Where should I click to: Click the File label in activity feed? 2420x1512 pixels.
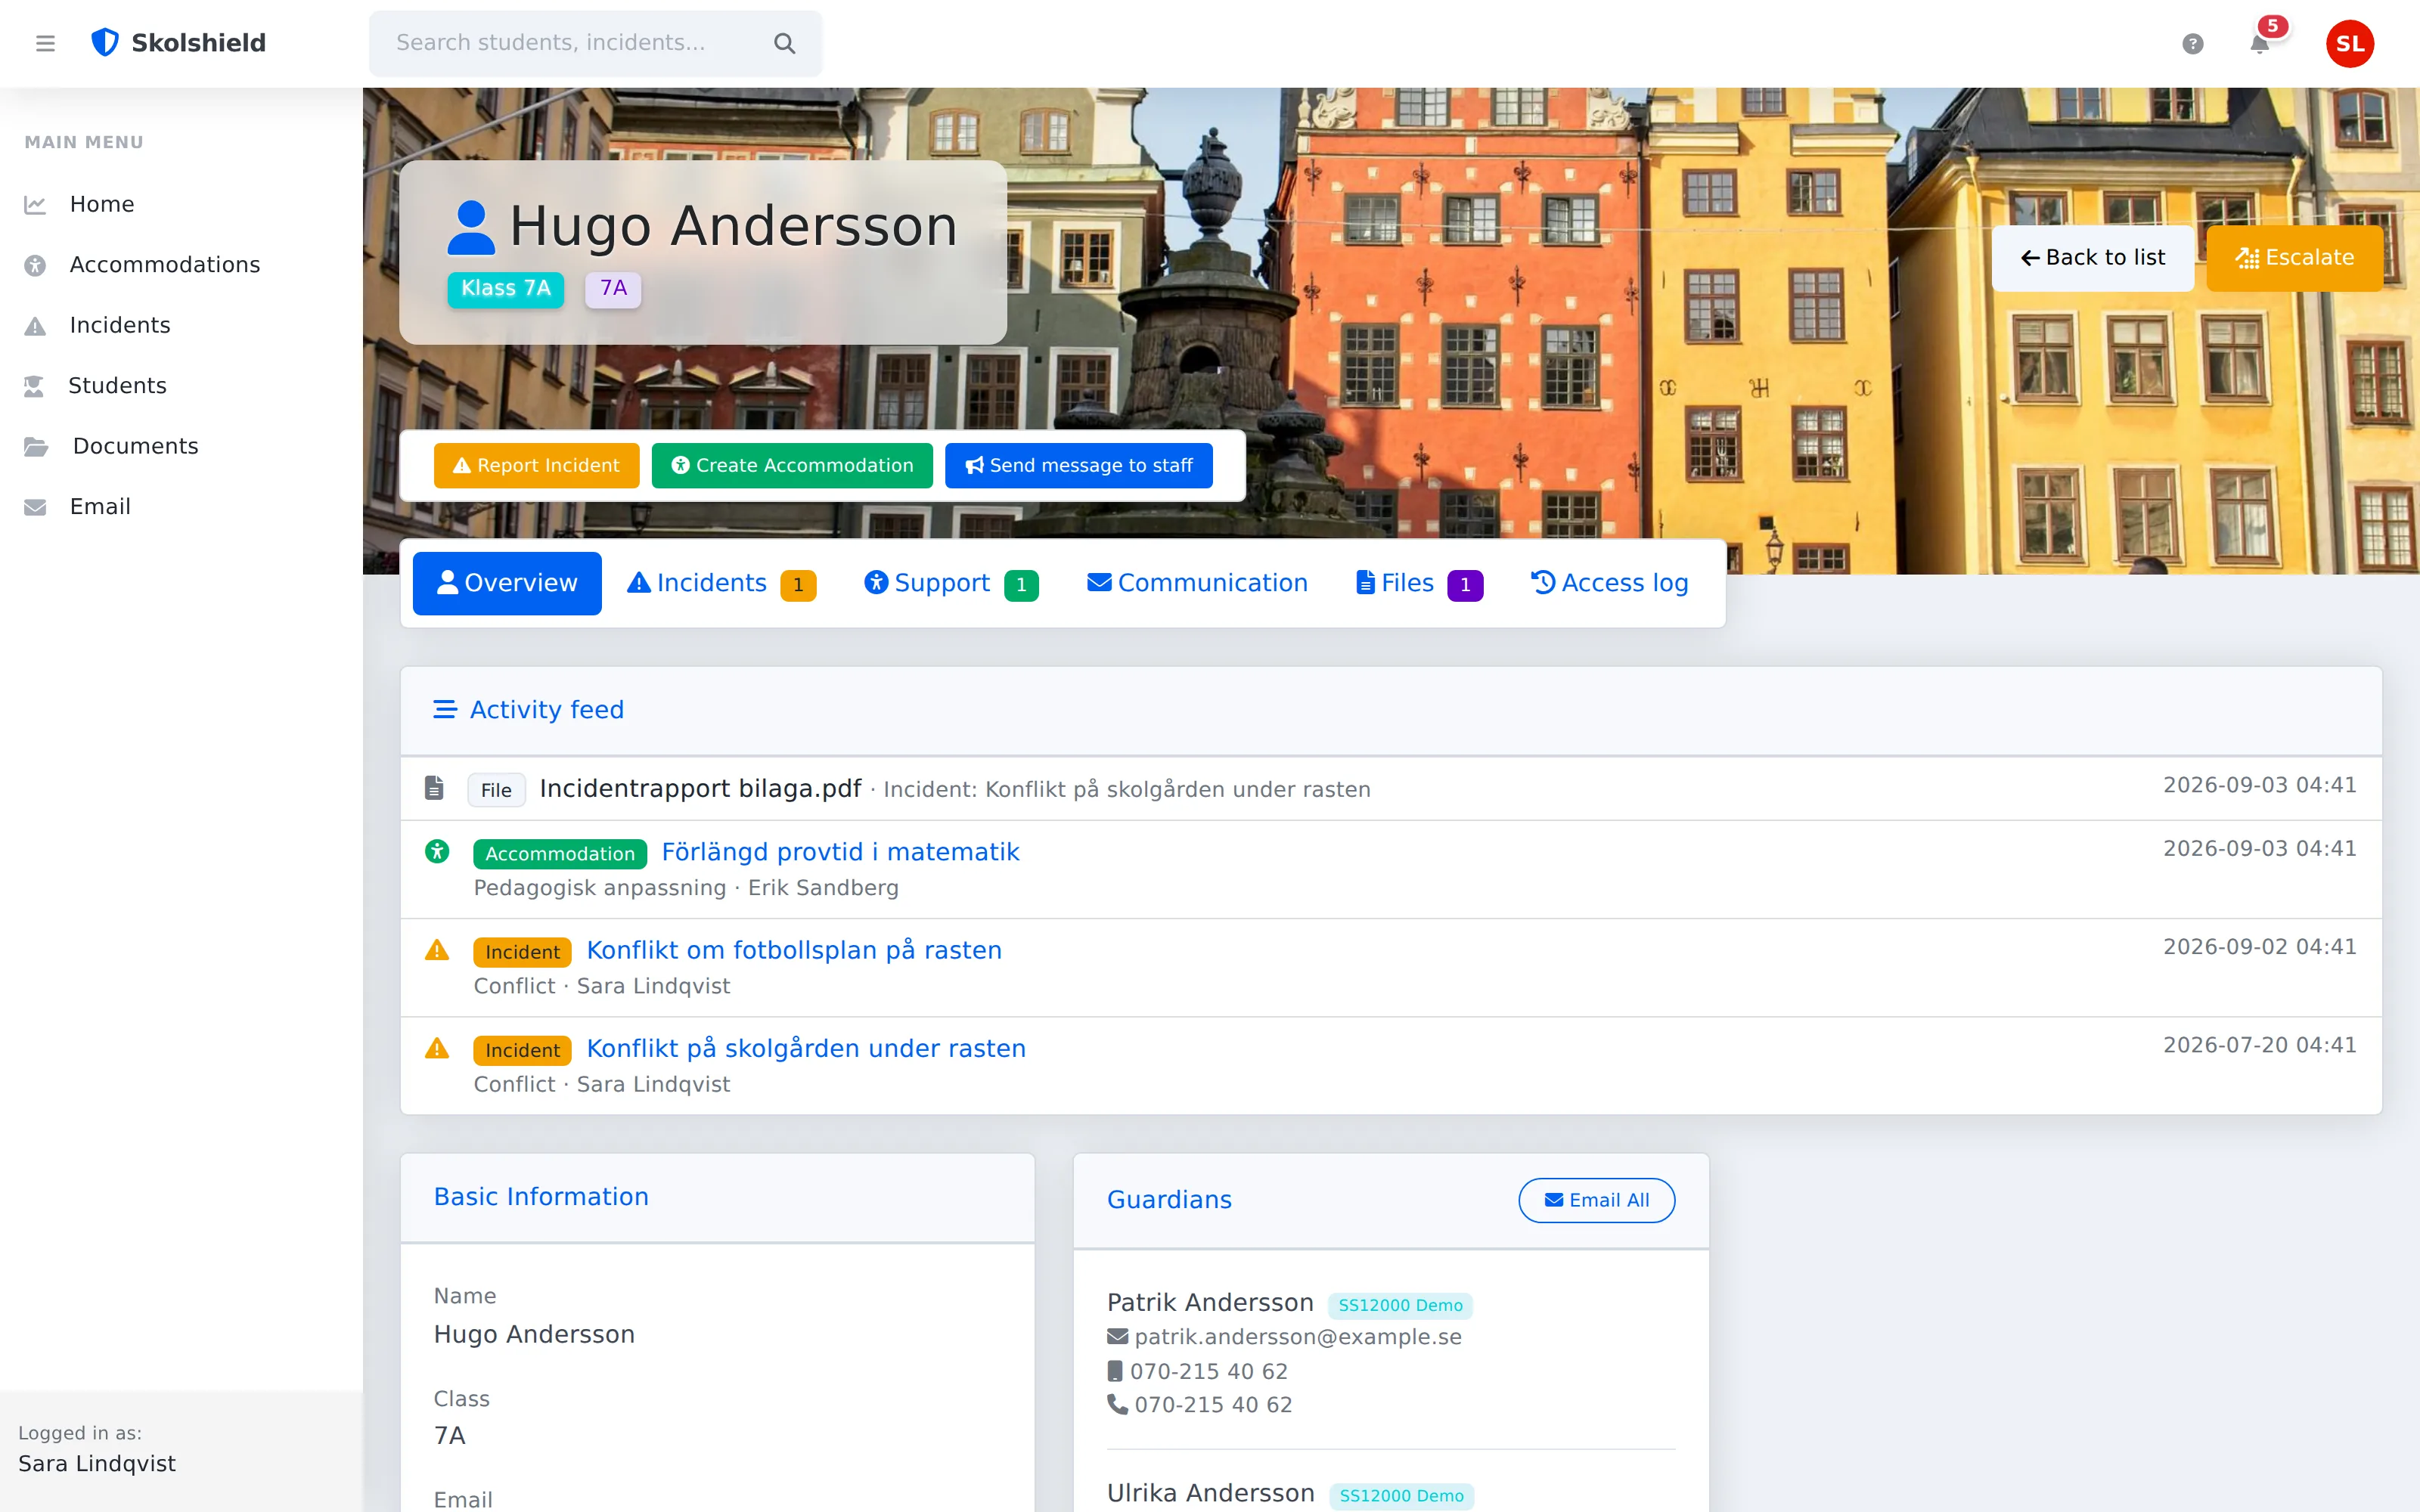(x=496, y=790)
